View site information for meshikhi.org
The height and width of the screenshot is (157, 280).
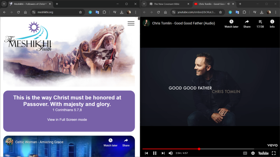(x=34, y=12)
